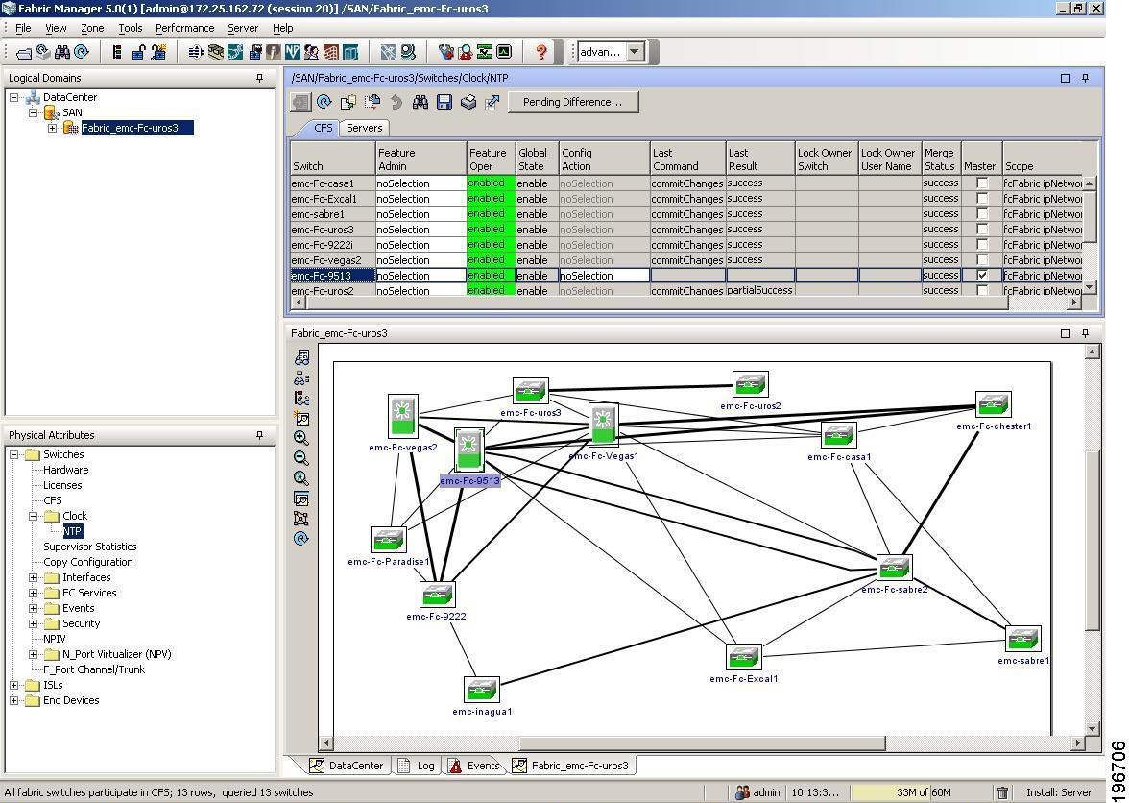1129x803 pixels.
Task: Zoom out of the fabric map
Action: coord(301,458)
